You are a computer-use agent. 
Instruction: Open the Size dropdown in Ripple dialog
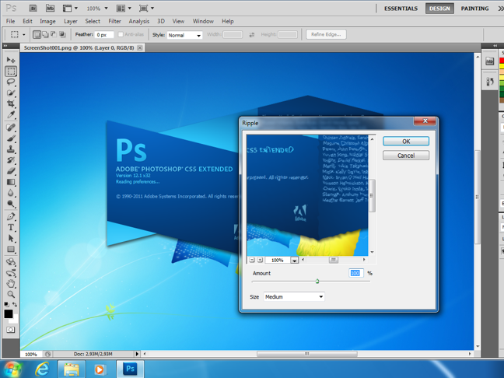294,297
